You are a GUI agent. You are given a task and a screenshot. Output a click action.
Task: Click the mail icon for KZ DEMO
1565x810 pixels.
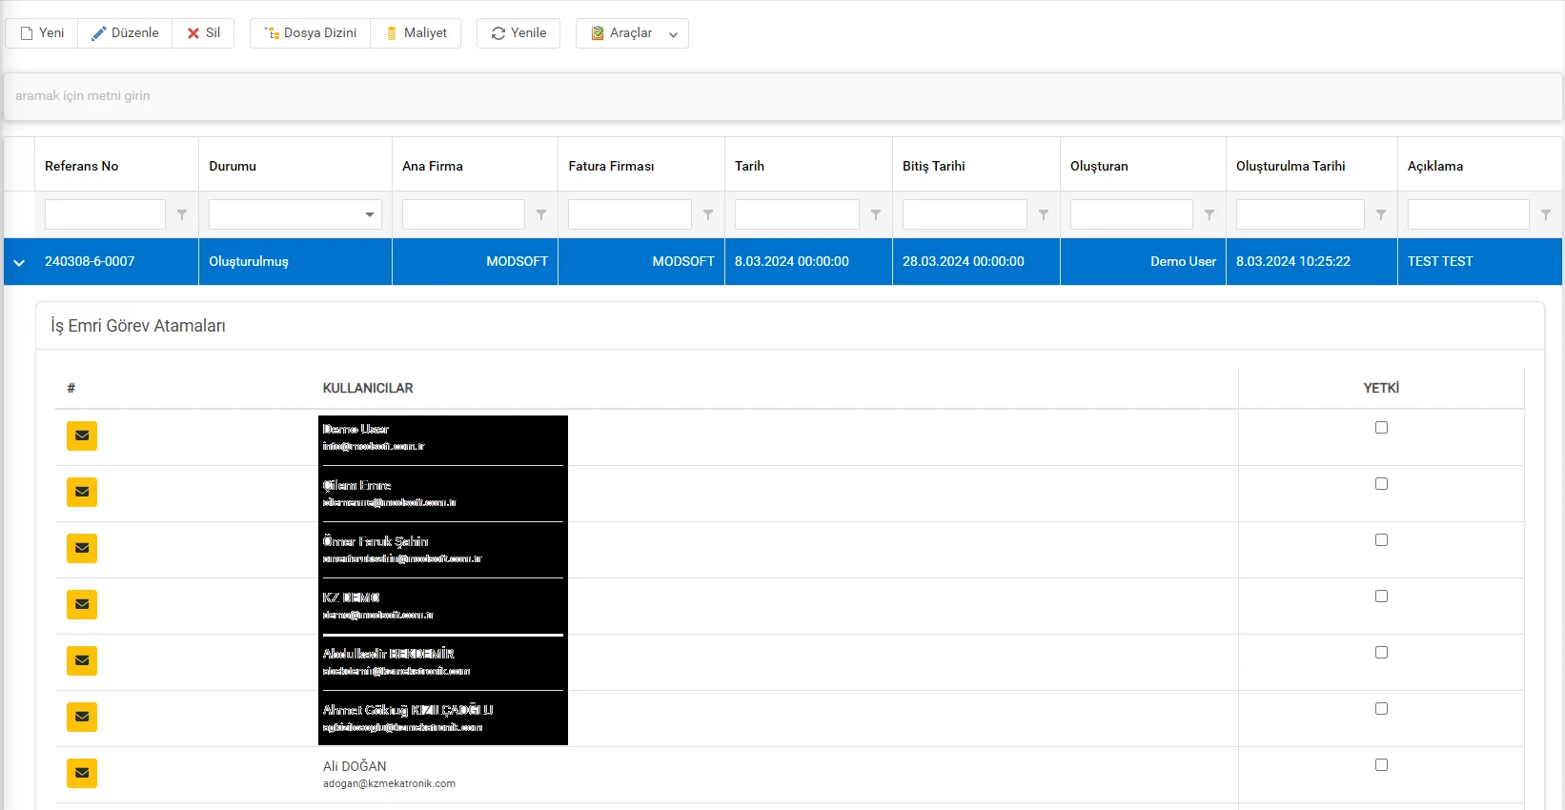pos(82,604)
